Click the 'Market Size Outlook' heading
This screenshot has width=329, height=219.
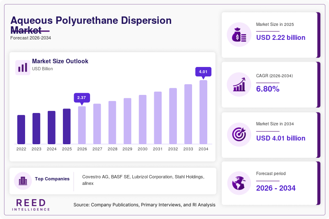coord(60,61)
